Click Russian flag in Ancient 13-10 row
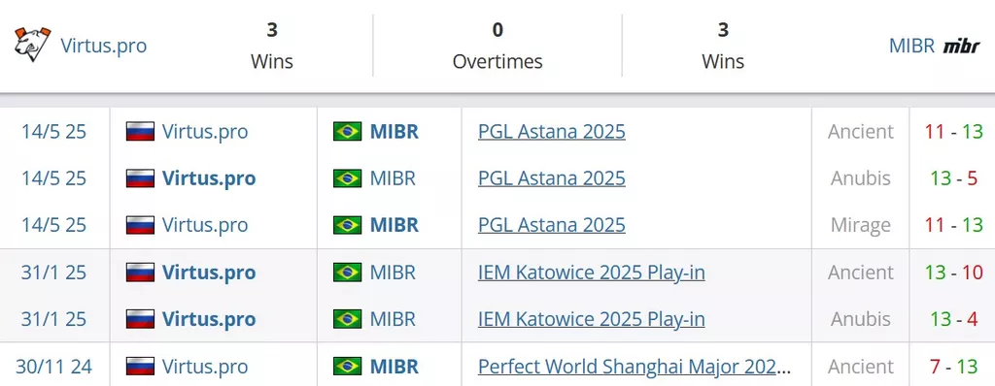The height and width of the screenshot is (386, 995). 140,272
